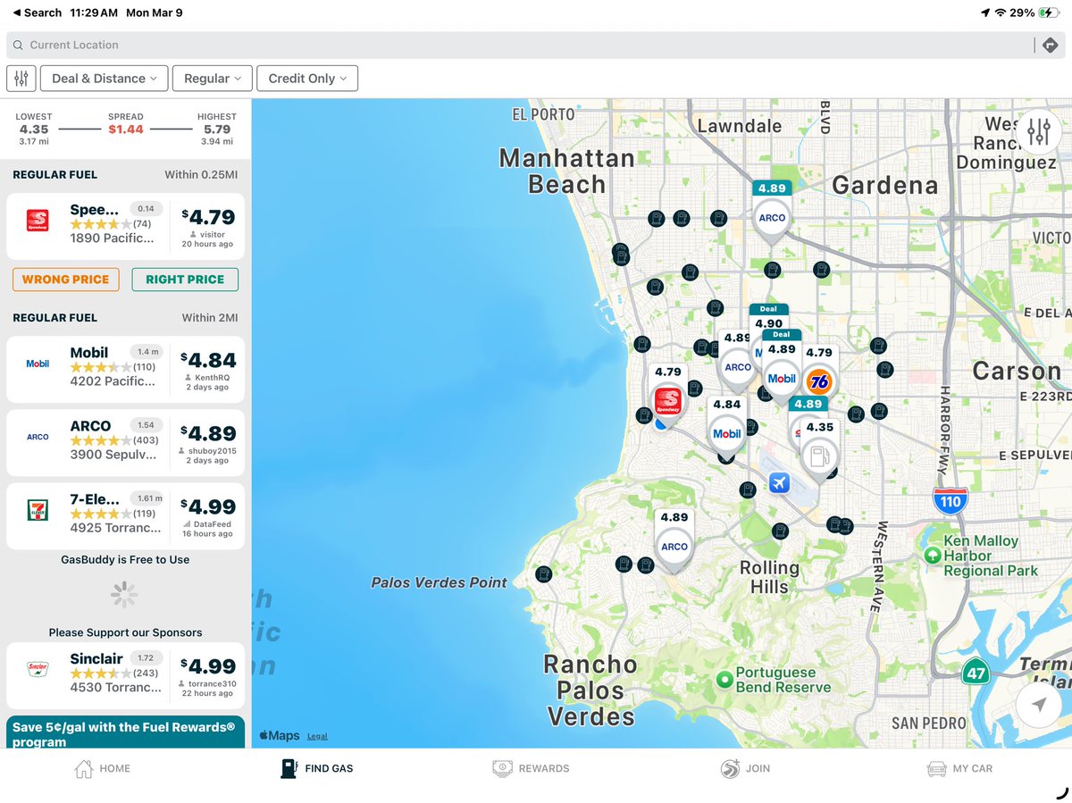The image size is (1072, 803).
Task: Open Sinclair $4.99 station card
Action: coord(125,675)
